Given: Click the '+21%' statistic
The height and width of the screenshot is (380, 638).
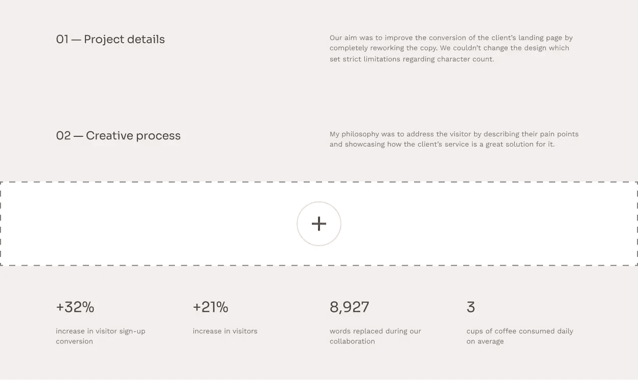Looking at the screenshot, I should click(211, 307).
